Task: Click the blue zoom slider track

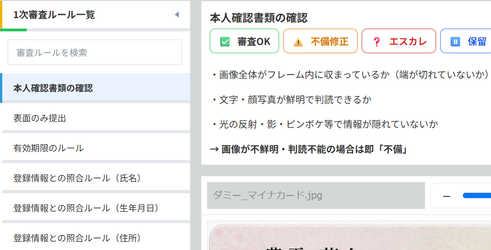Action: [477, 196]
